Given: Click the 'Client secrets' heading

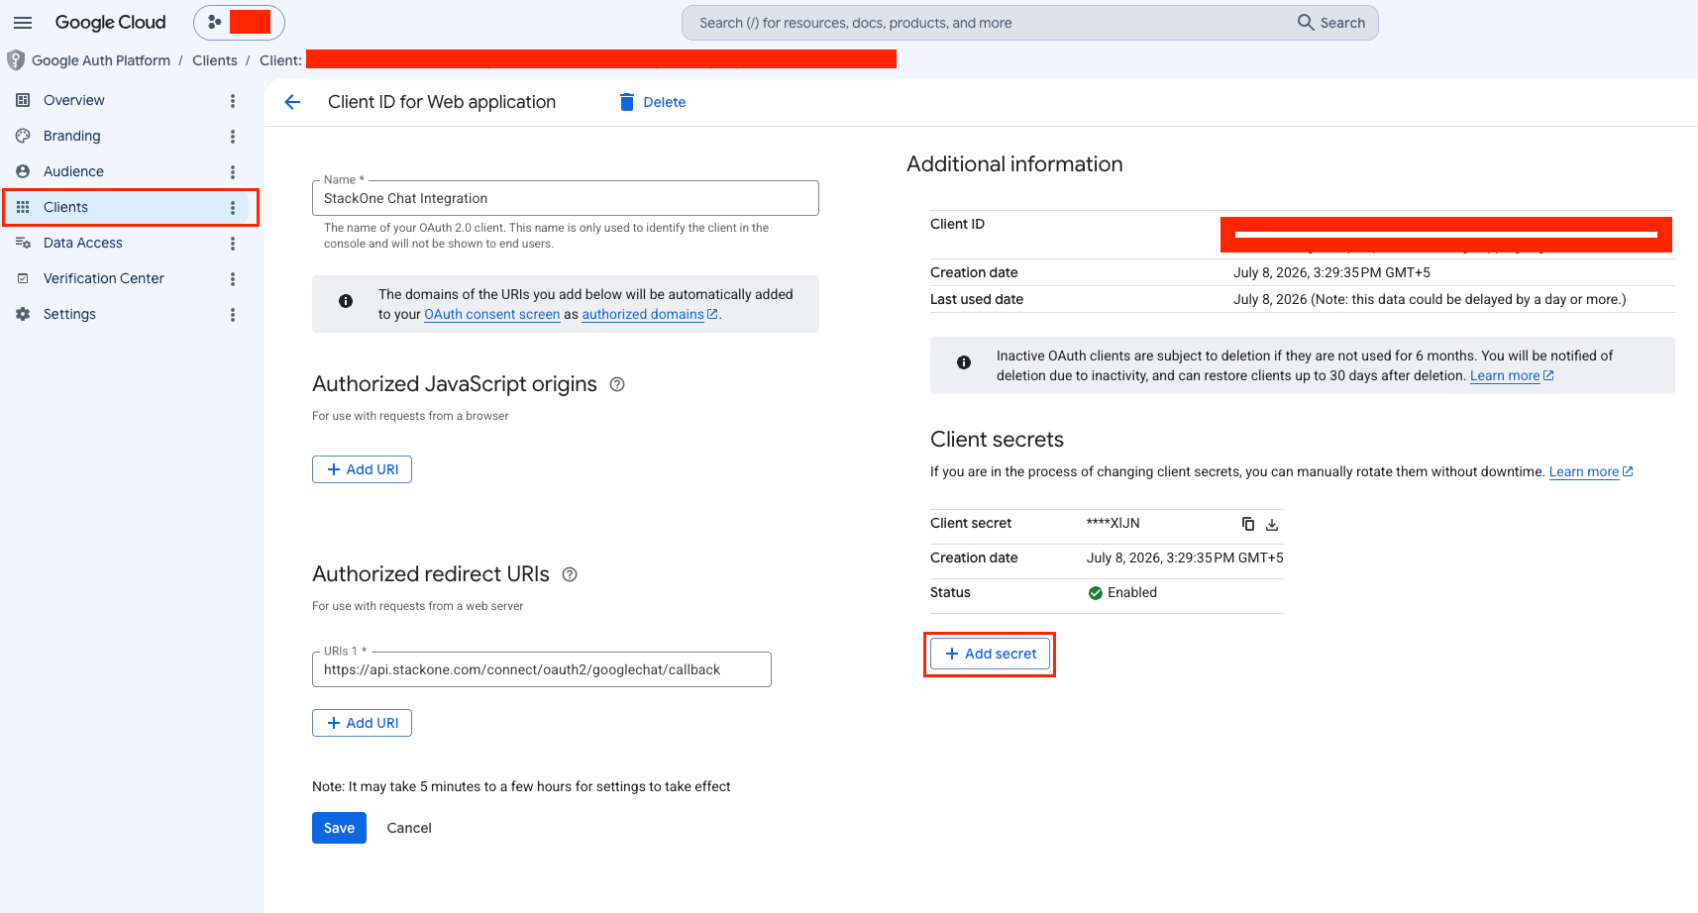Looking at the screenshot, I should pos(997,440).
